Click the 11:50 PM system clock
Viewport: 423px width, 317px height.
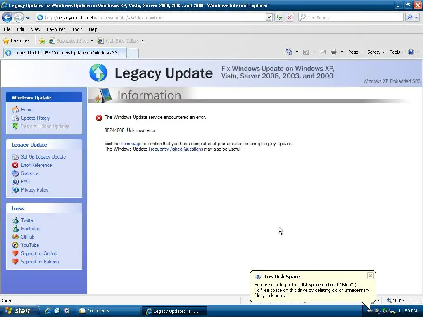coord(408,311)
